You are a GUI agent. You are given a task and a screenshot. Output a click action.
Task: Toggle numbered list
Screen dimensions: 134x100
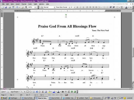coord(104,7)
